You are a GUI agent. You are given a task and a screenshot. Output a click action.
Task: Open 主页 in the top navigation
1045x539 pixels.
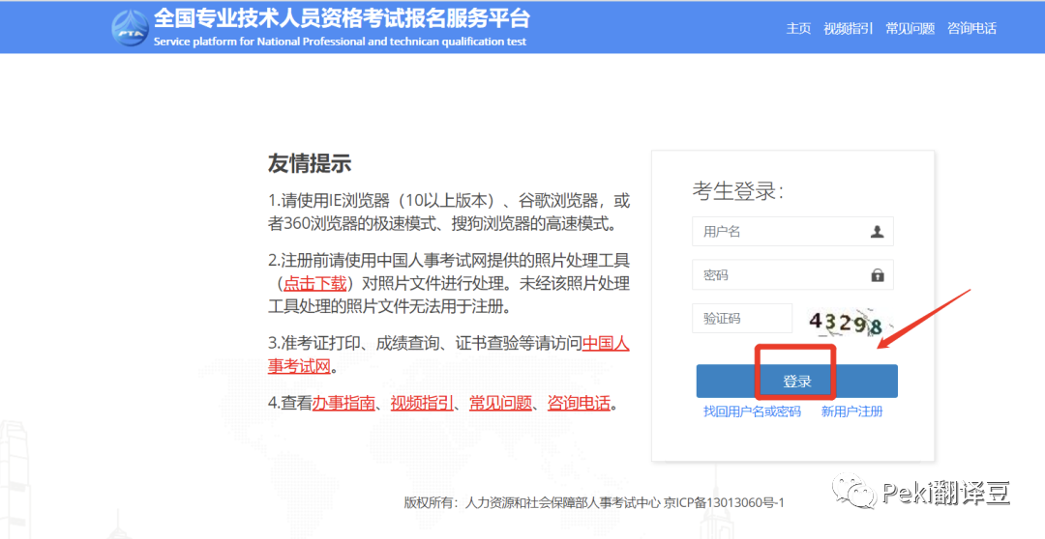pyautogui.click(x=798, y=29)
